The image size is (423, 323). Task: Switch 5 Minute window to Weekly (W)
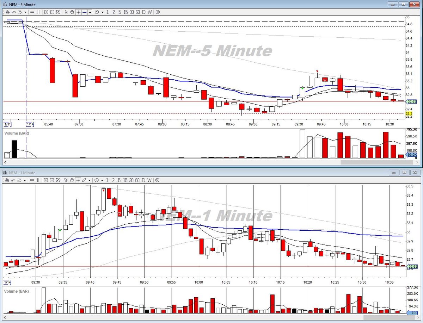pyautogui.click(x=149, y=12)
